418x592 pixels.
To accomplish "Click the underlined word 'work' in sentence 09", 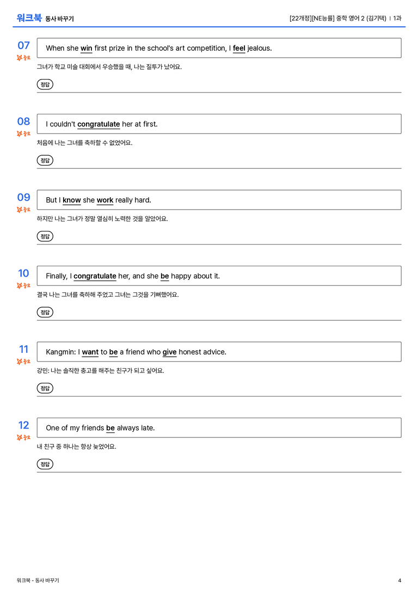I will pyautogui.click(x=105, y=200).
